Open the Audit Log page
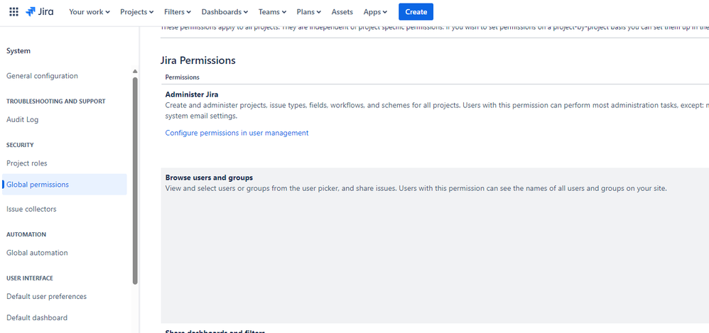Screen dimensions: 709x333 (23, 120)
